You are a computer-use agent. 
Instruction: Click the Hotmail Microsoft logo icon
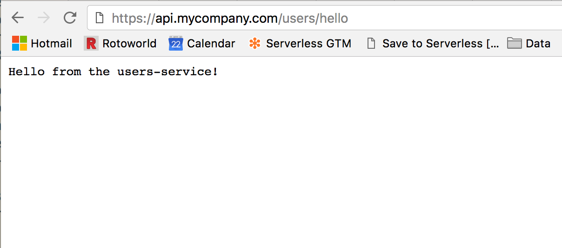point(20,44)
